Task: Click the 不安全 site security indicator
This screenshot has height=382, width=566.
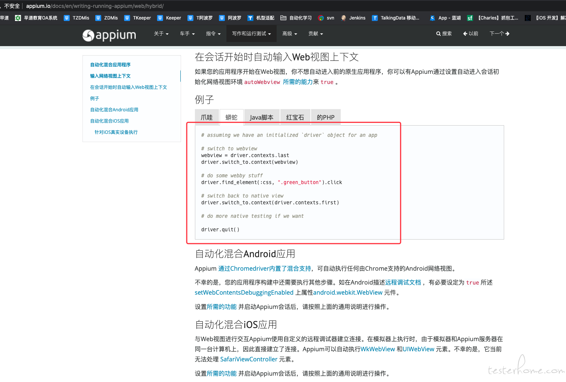Action: click(12, 6)
